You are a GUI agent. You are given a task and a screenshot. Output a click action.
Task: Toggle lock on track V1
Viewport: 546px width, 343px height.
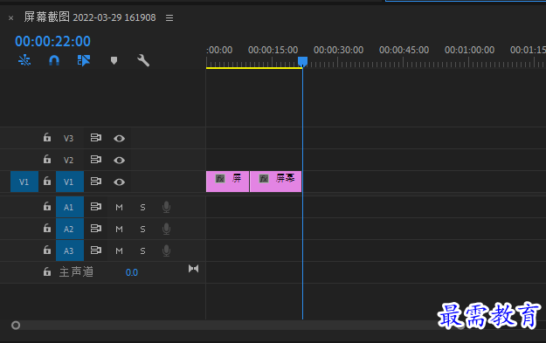47,182
